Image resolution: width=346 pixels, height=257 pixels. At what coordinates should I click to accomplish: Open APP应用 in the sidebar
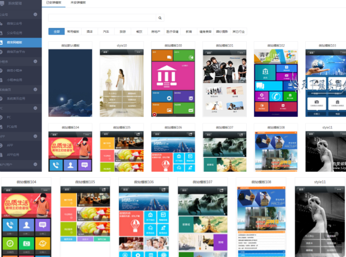pos(13,155)
